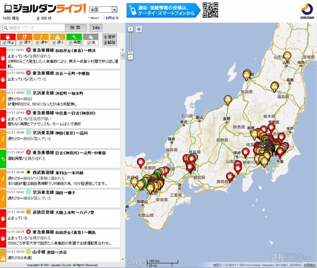Click the JORUDAN company logo

pos(307,11)
